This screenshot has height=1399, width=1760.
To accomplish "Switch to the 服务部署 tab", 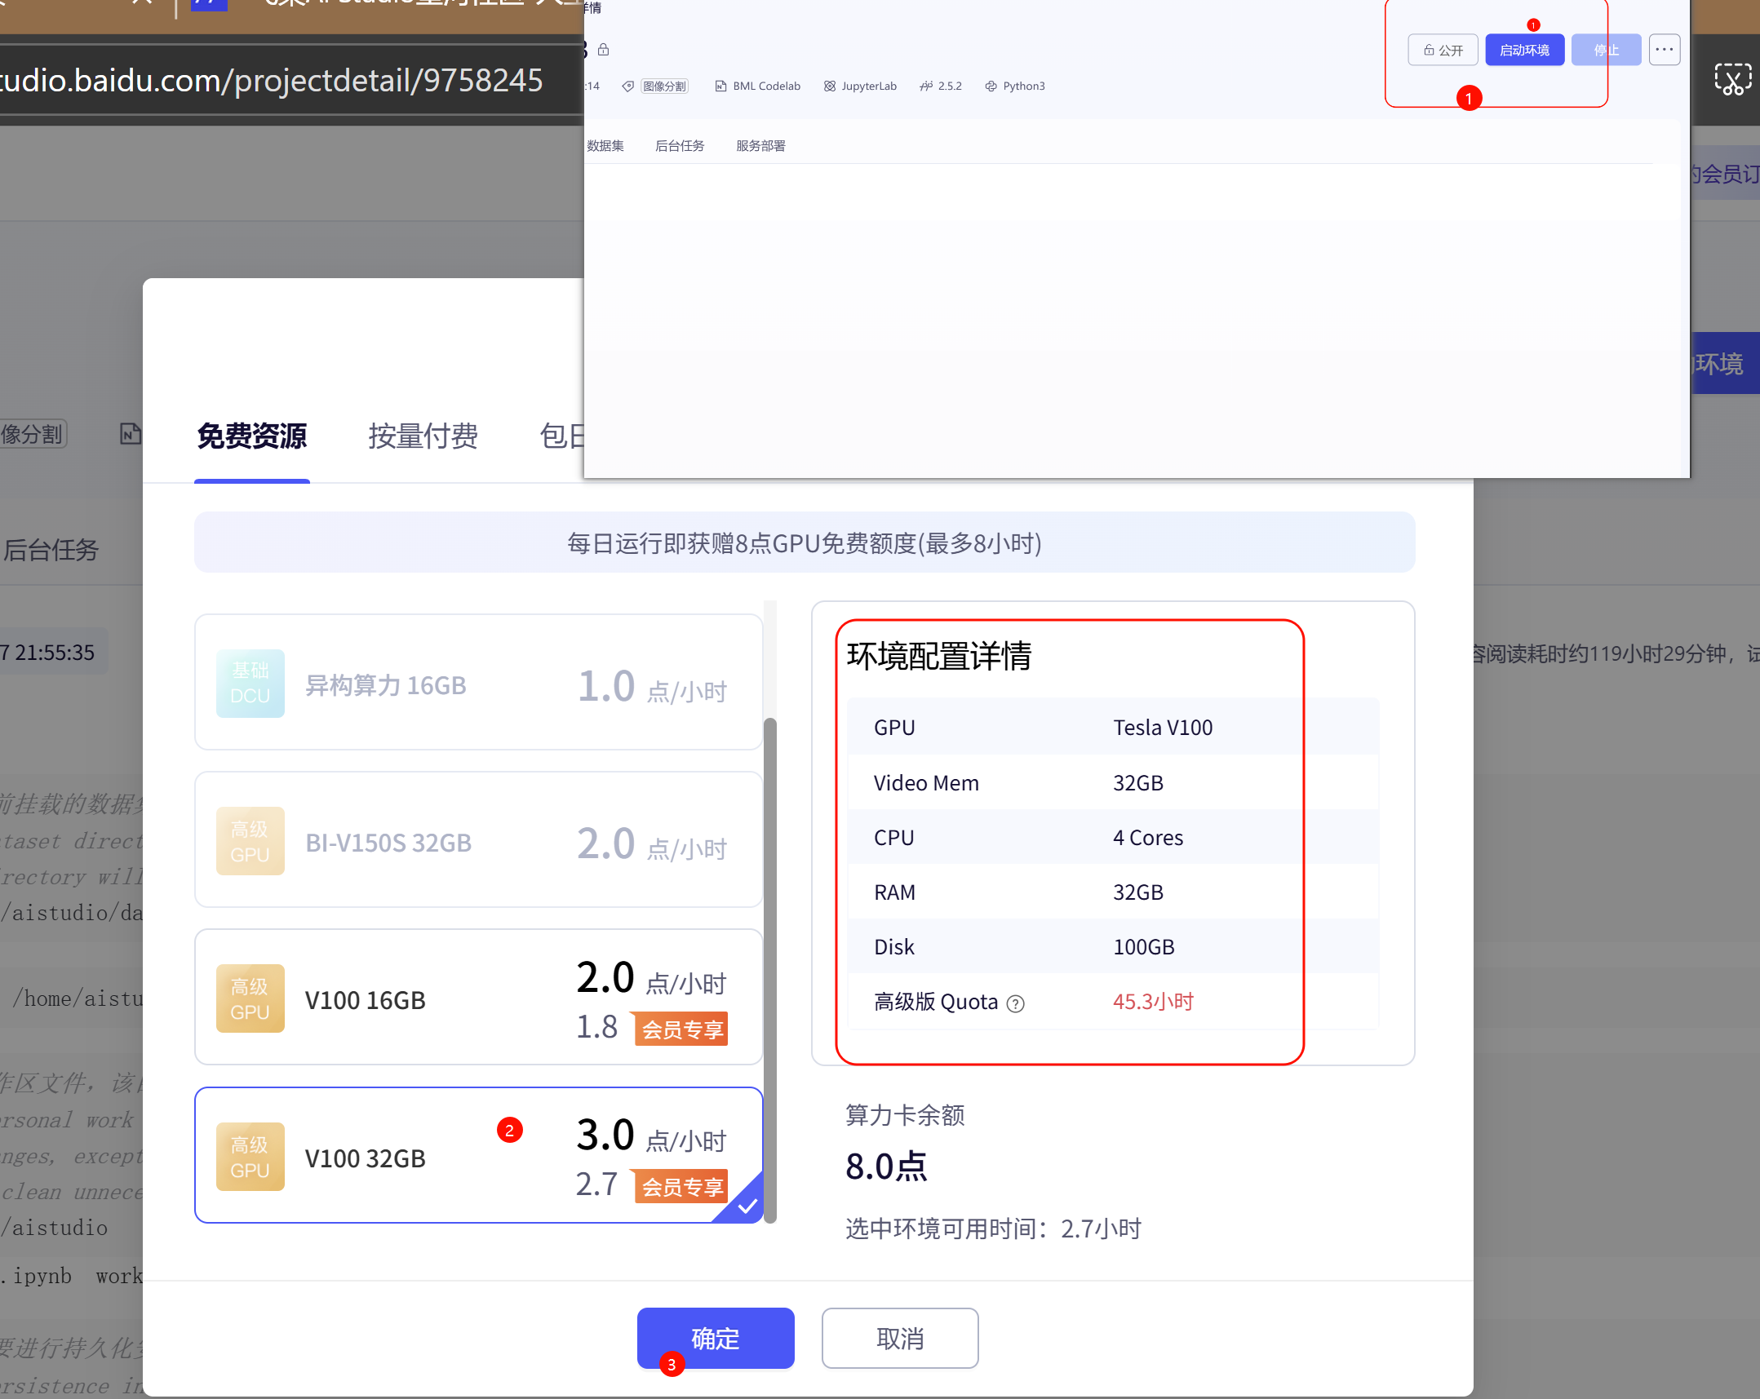I will click(x=760, y=145).
